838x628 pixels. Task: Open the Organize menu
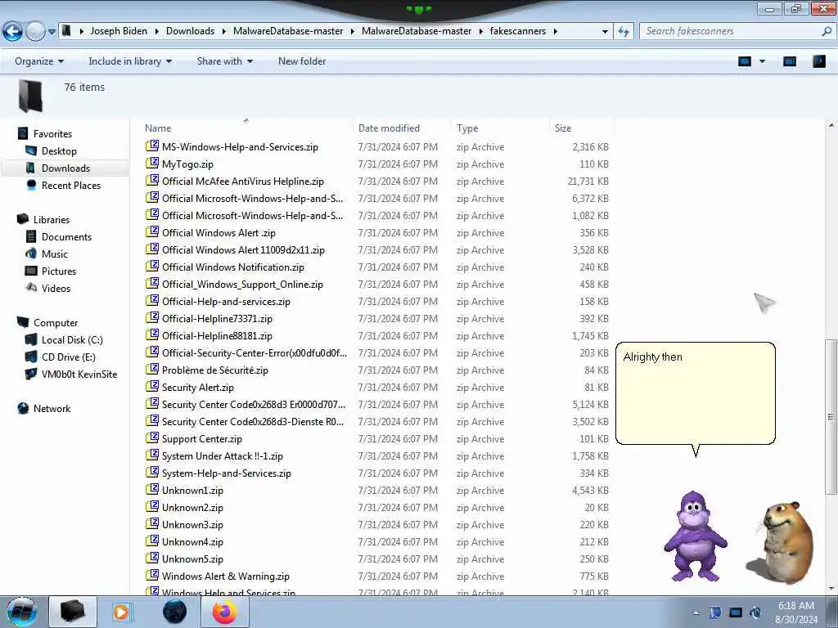[x=39, y=61]
